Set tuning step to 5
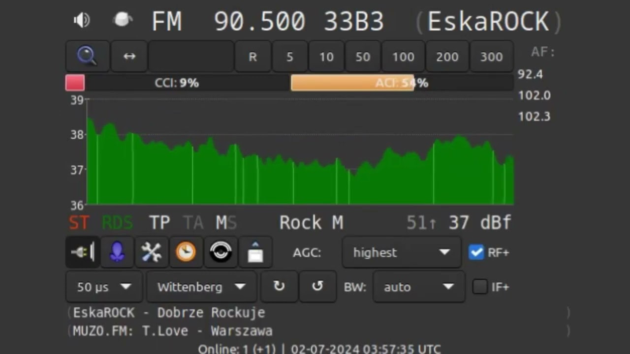The image size is (630, 354). (290, 57)
